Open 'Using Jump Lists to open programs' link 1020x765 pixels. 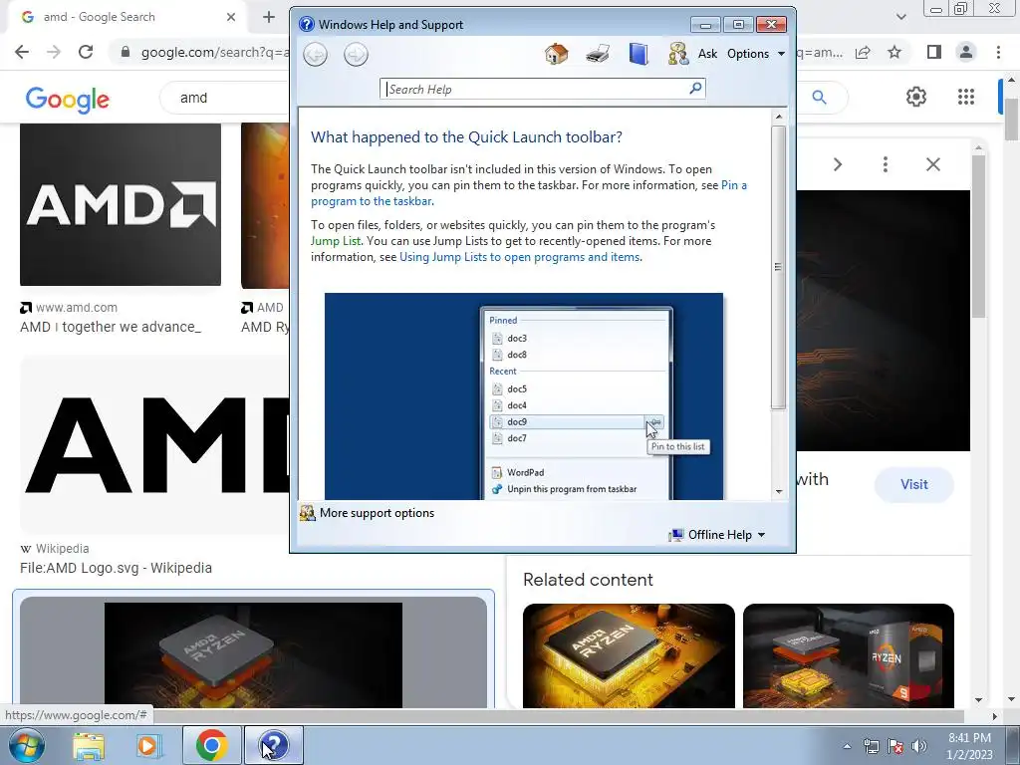tap(519, 257)
